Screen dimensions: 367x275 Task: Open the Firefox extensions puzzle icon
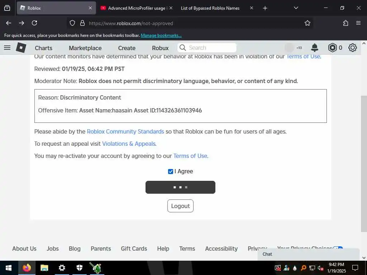(345, 23)
